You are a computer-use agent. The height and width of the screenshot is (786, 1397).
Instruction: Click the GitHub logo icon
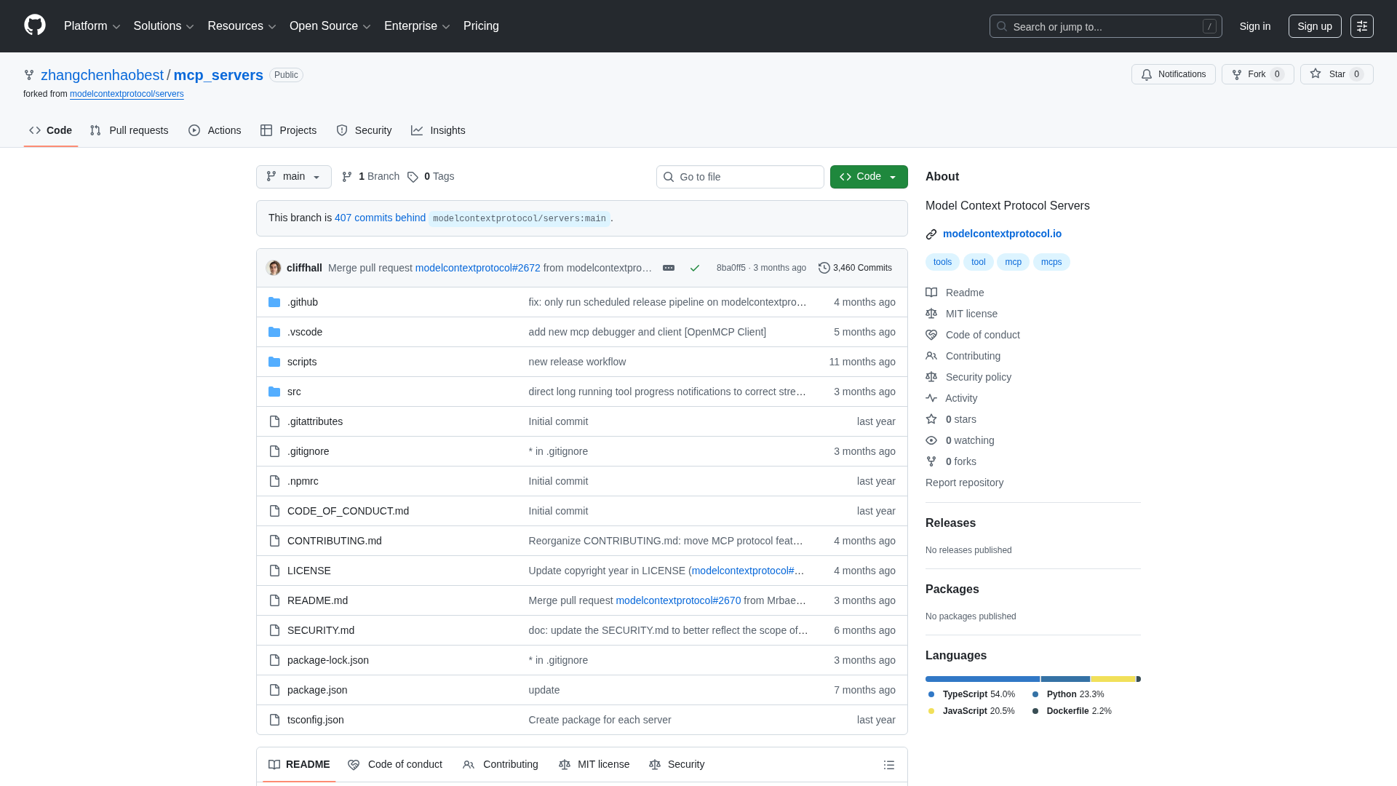[x=35, y=25]
